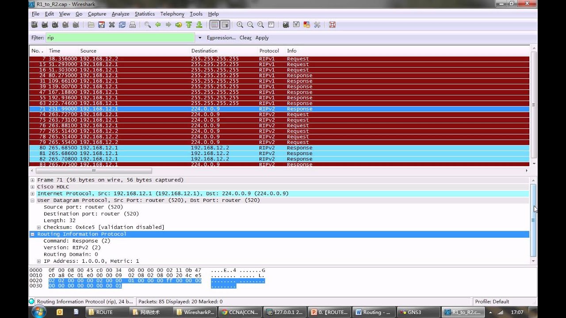566x318 pixels.
Task: Open capture filters dialog icon
Action: click(286, 25)
